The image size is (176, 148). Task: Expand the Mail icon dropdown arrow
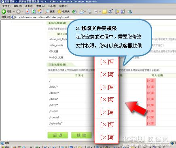[x=85, y=12]
